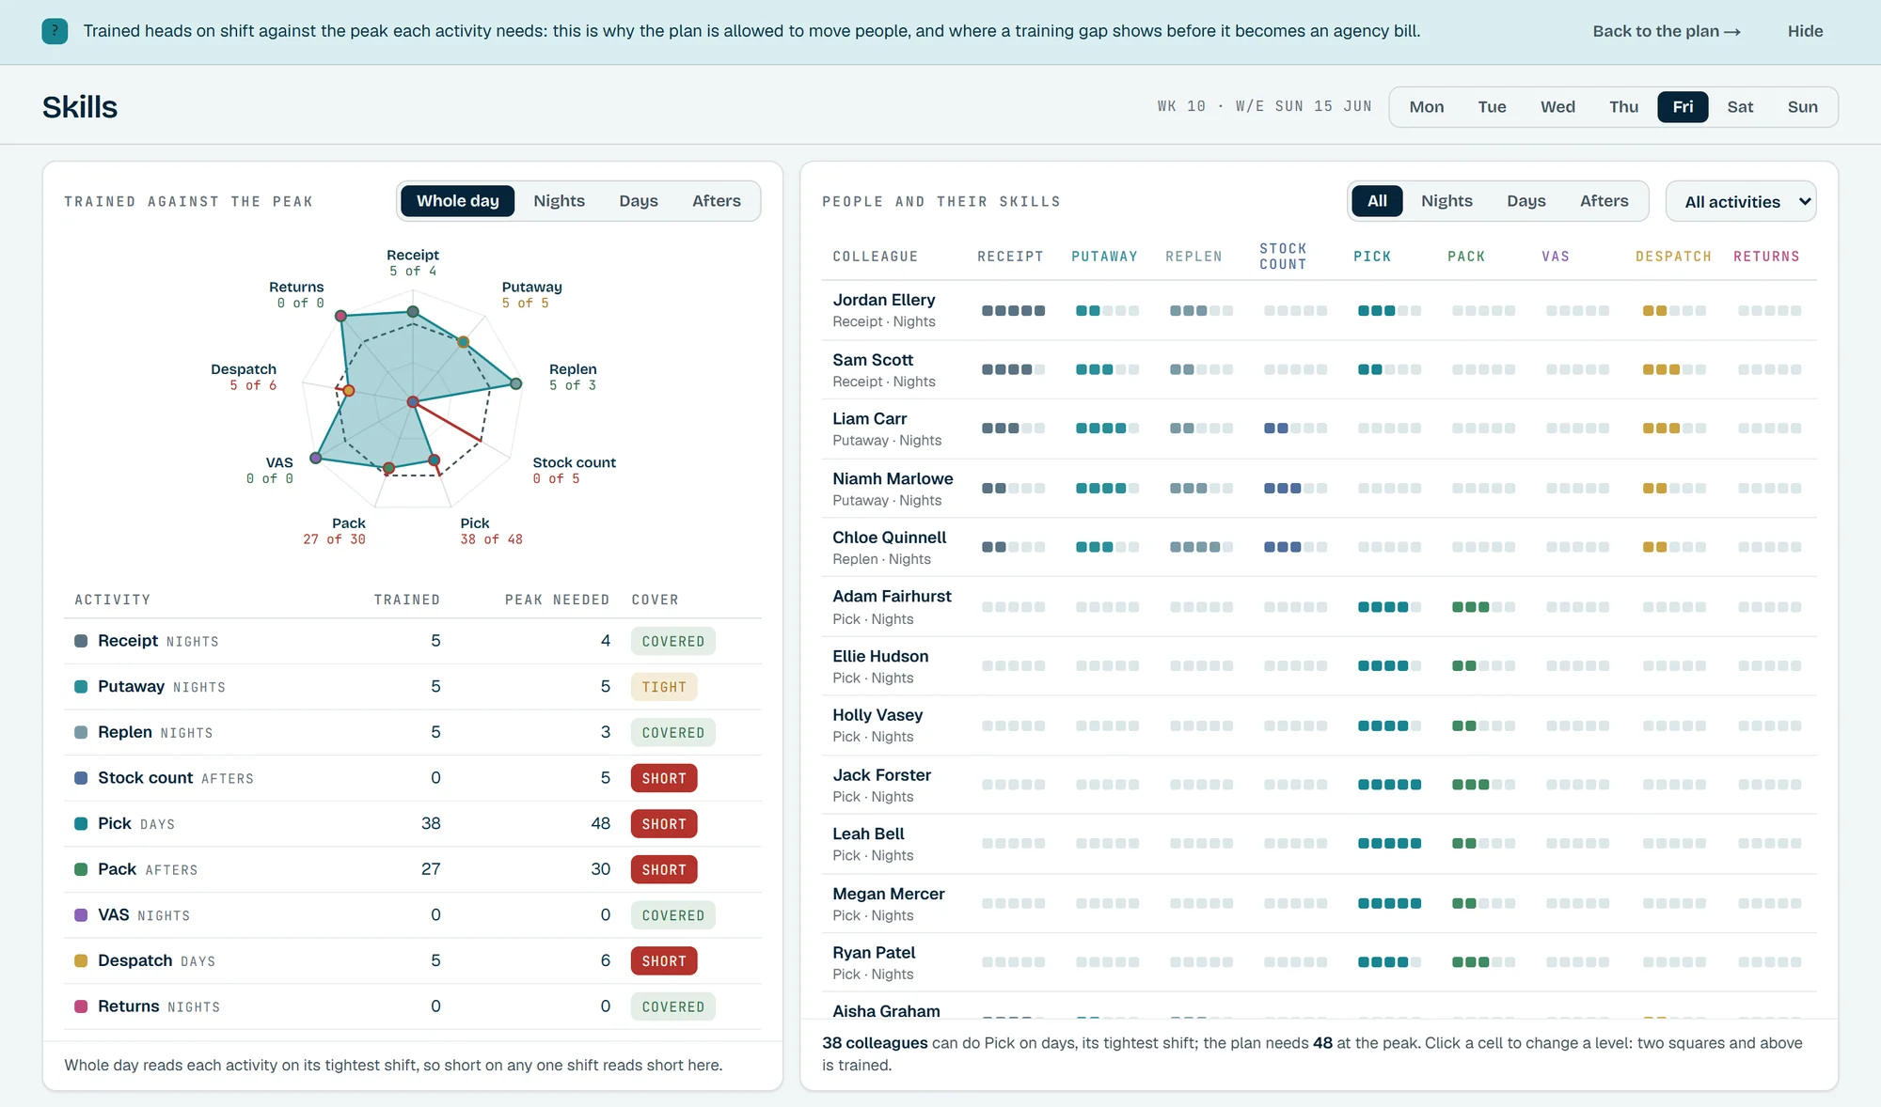Click the help question mark icon in banner
Image resolution: width=1881 pixels, height=1107 pixels.
[x=55, y=31]
